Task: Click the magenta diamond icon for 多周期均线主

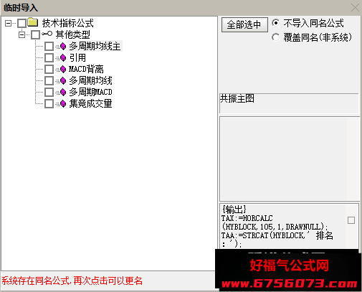Action: point(63,46)
